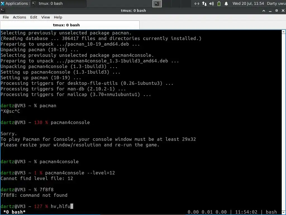Minimize the tmux terminal window
Viewport: 286px width, 215px height.
(270, 11)
